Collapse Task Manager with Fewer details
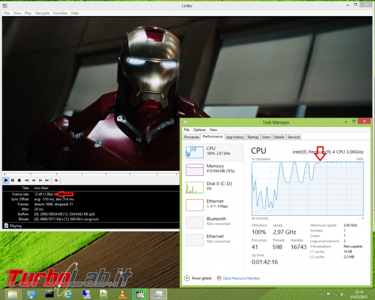375x300 pixels. coord(198,278)
